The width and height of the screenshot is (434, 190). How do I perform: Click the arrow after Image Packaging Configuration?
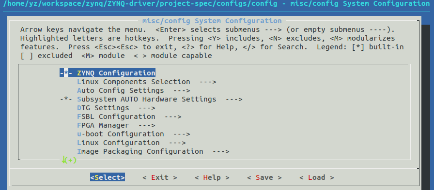[220, 152]
